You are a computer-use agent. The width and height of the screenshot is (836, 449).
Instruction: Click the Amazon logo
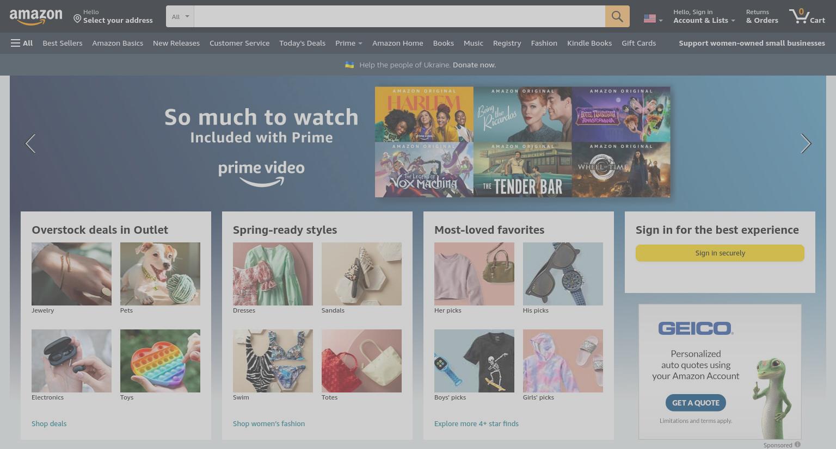click(36, 17)
